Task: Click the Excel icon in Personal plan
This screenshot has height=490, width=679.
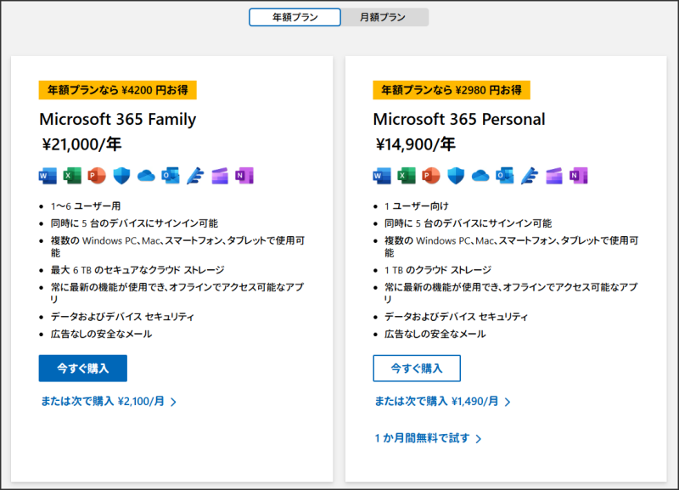Action: pyautogui.click(x=407, y=176)
